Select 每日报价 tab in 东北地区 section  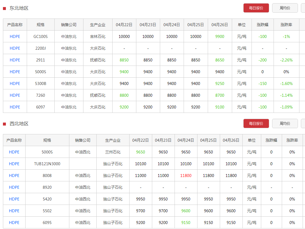point(256,8)
